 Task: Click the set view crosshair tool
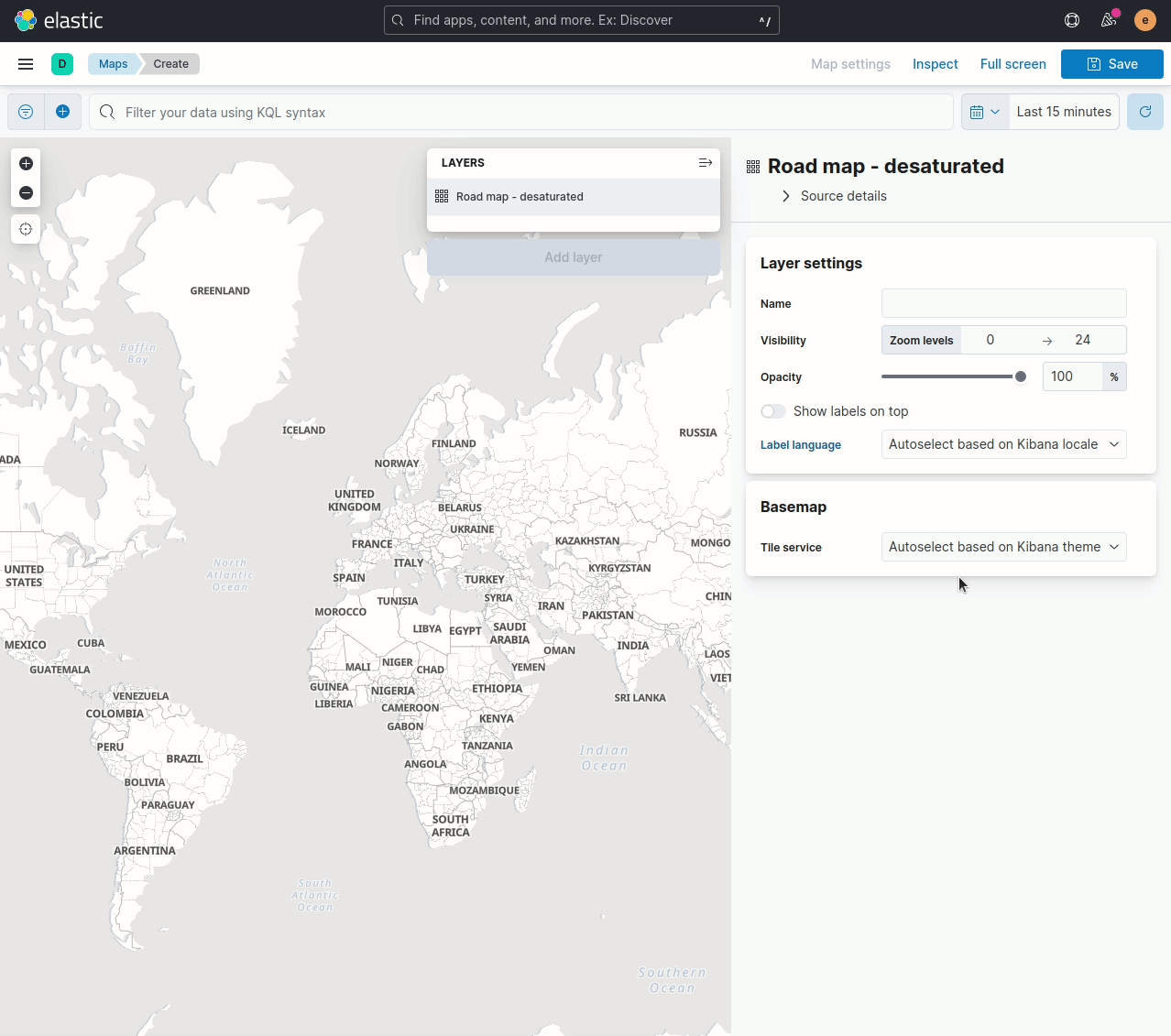point(26,229)
